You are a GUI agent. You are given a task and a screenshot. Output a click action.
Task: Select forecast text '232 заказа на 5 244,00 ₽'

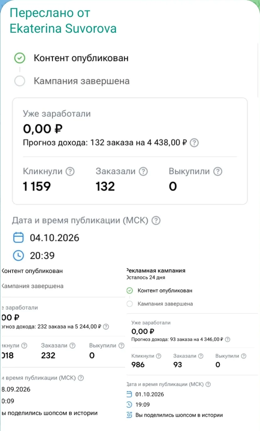click(x=69, y=327)
